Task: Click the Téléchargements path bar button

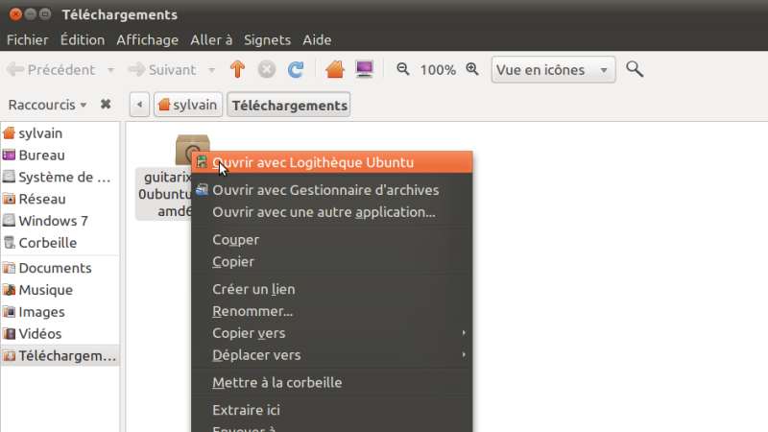Action: click(289, 105)
